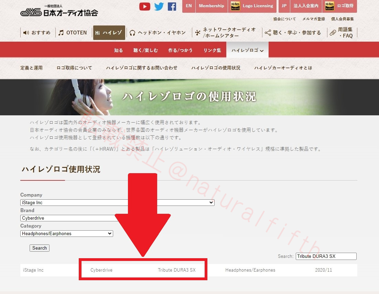Select the iStage Inc table cell
Viewport: 379px width, 294px height.
pos(33,270)
